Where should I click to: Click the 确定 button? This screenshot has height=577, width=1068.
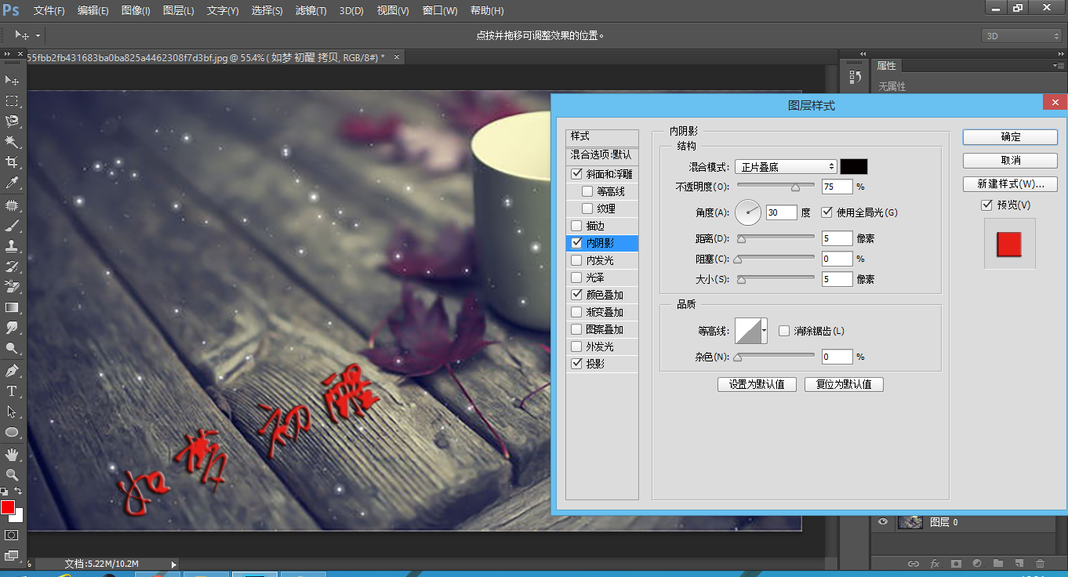1011,136
